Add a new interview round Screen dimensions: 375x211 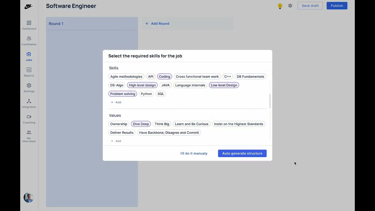click(x=157, y=23)
